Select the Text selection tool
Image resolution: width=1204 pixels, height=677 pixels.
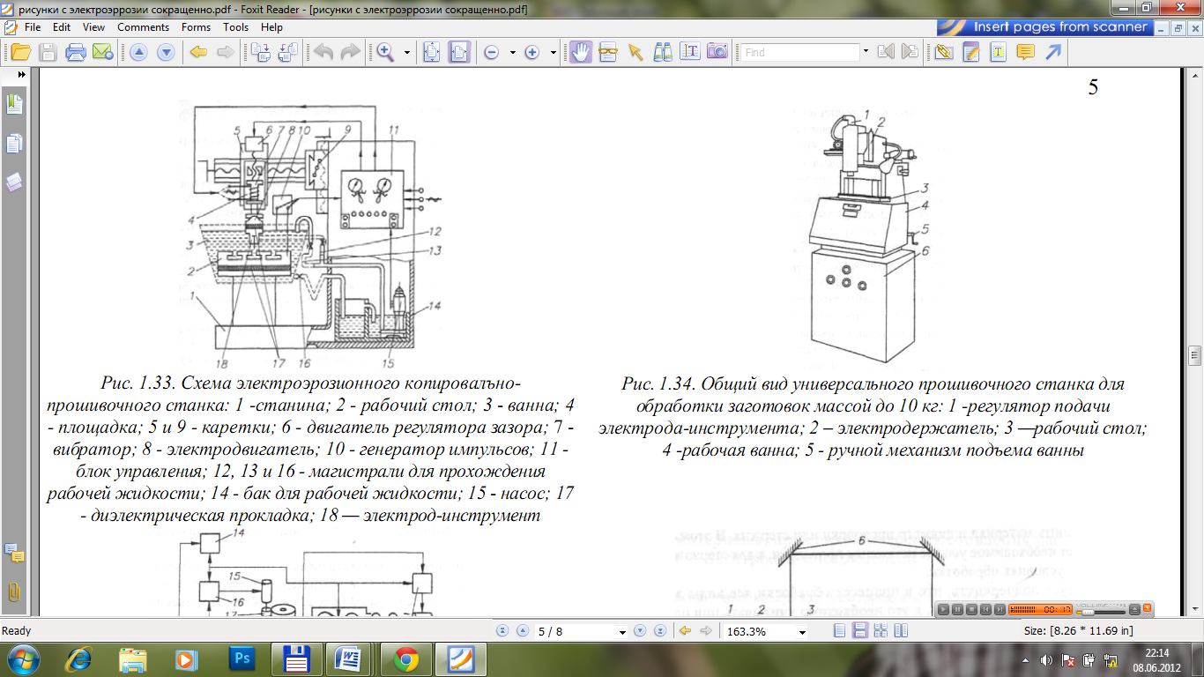point(690,52)
